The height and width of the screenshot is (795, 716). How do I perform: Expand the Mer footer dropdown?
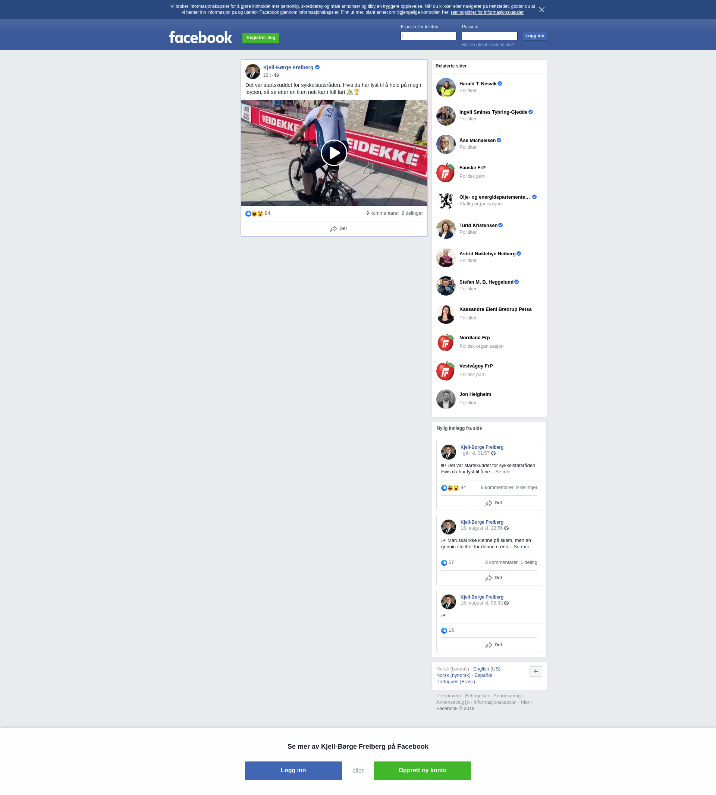coord(527,702)
